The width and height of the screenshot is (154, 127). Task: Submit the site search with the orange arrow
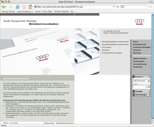(148, 86)
